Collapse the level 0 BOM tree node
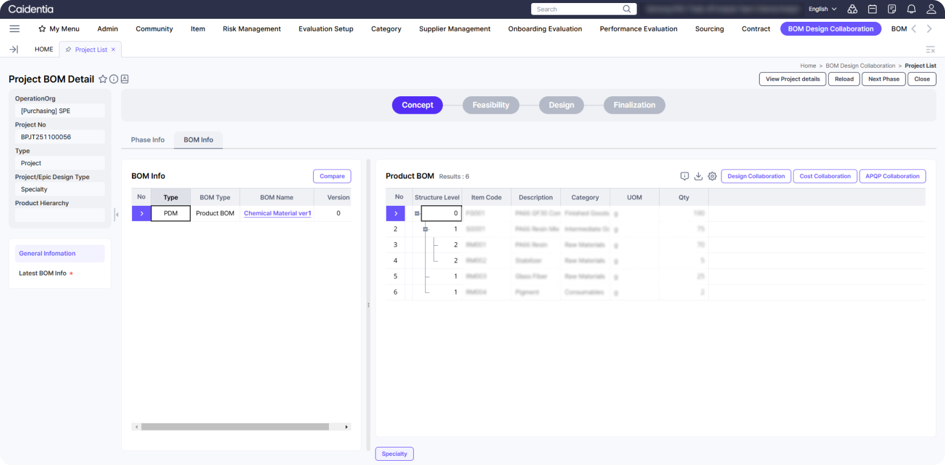Screen dimensions: 945x465 pyautogui.click(x=417, y=213)
